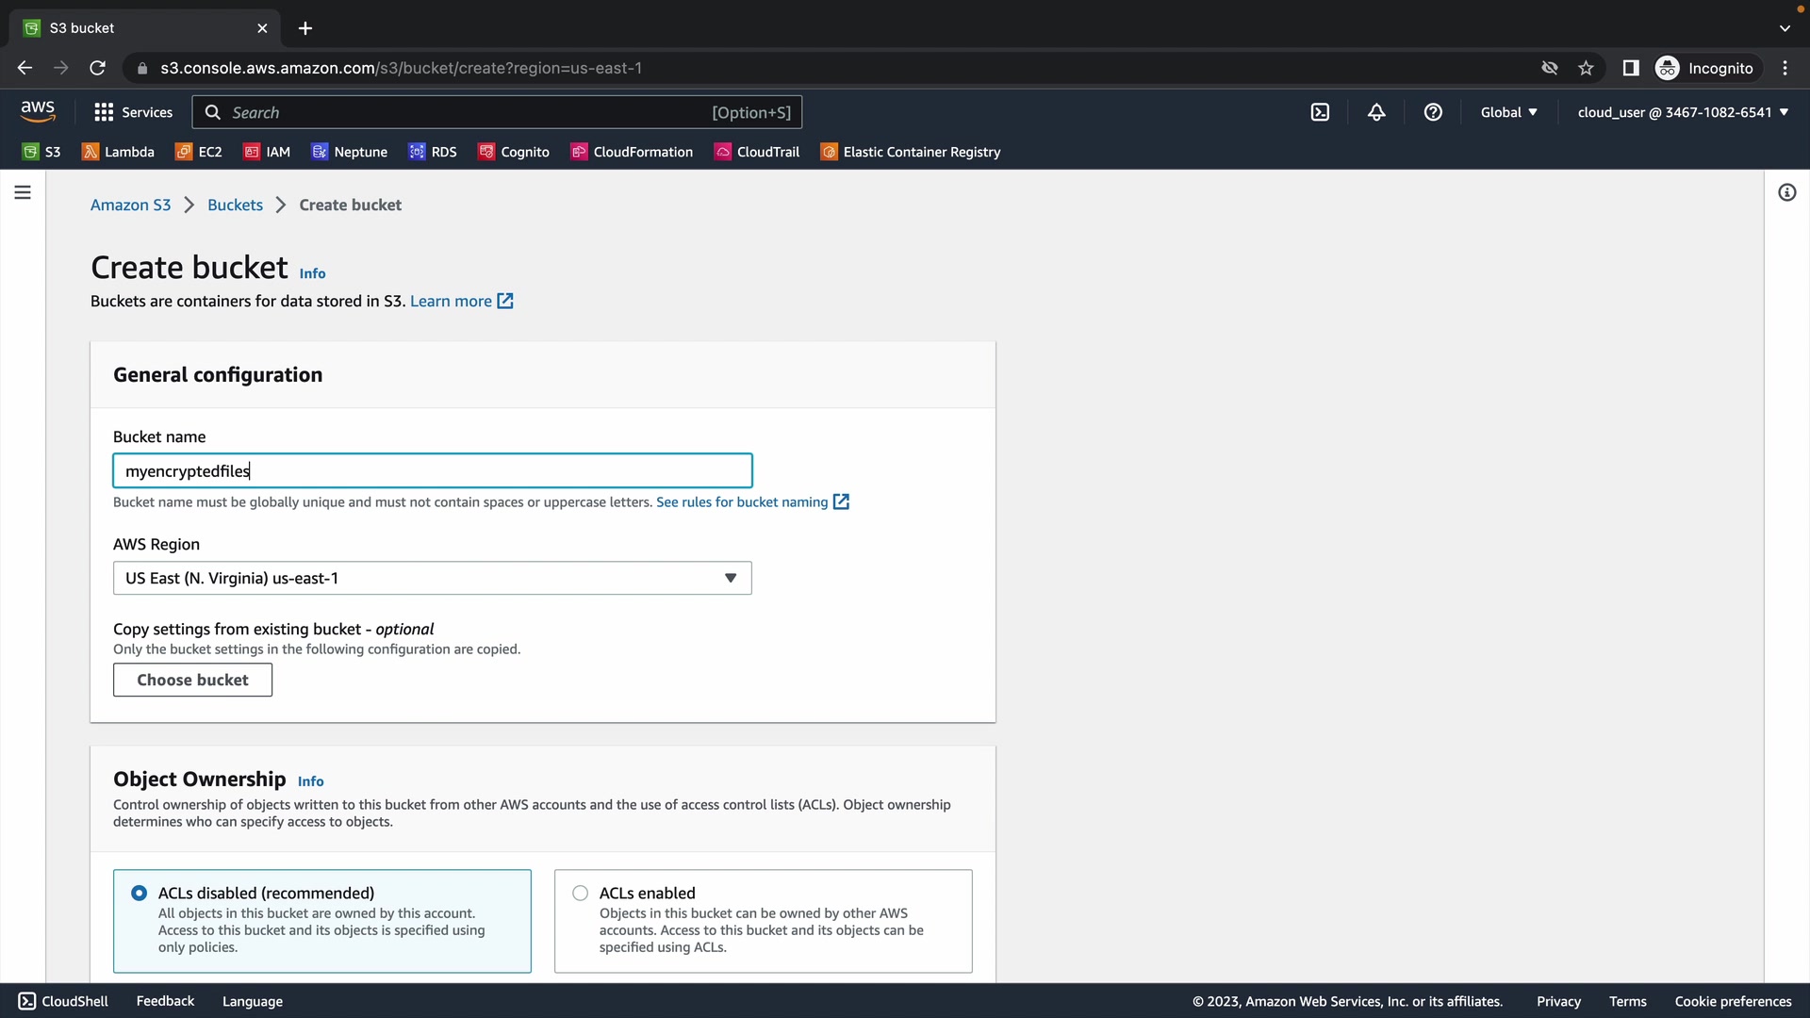
Task: Bookmark this page with the star icon
Action: click(1586, 68)
